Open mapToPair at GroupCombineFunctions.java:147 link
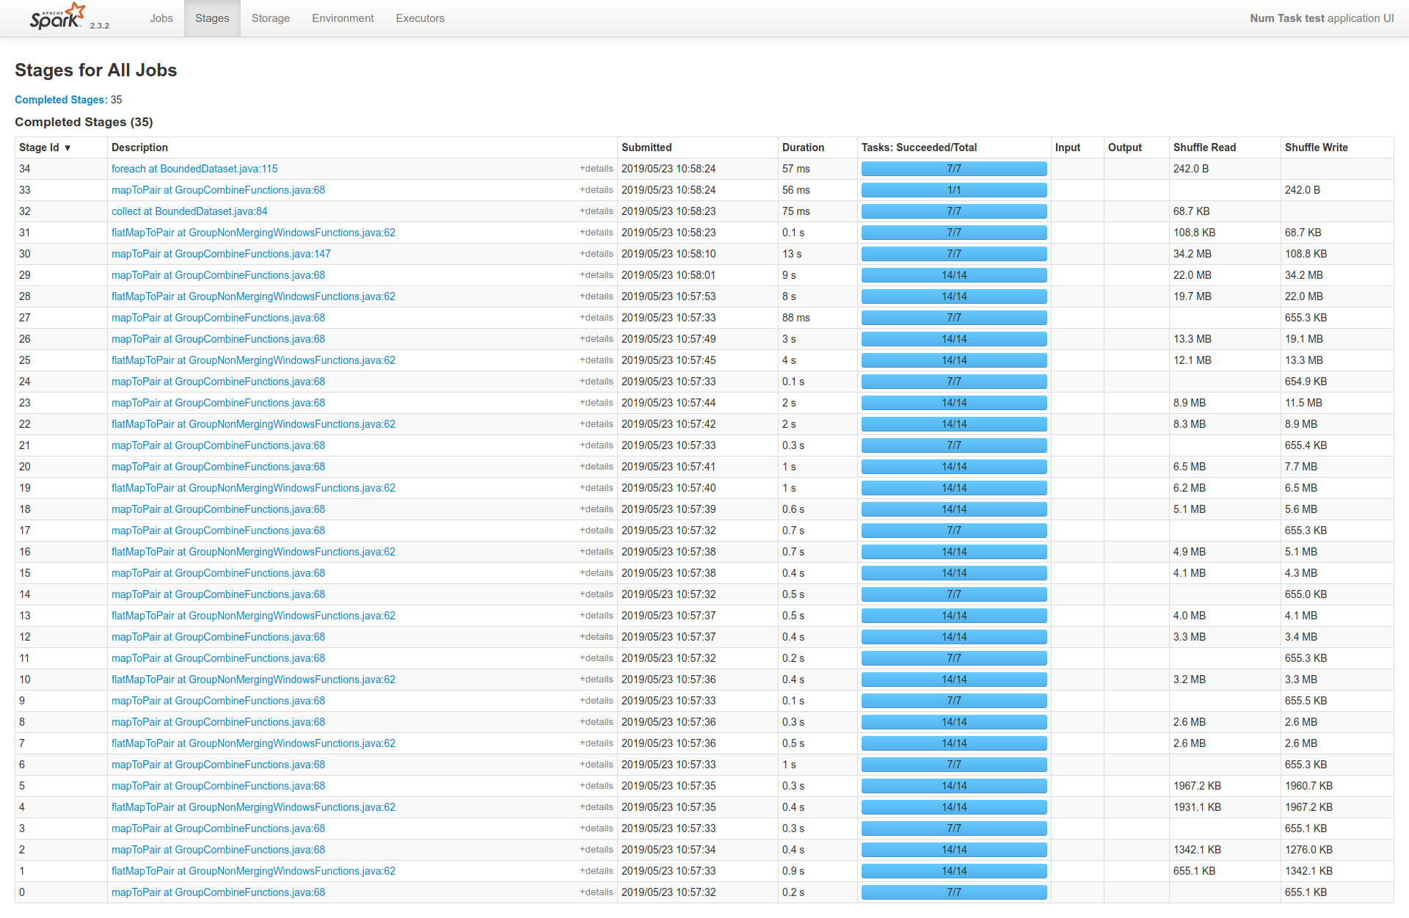Viewport: 1409px width, 918px height. pos(221,254)
